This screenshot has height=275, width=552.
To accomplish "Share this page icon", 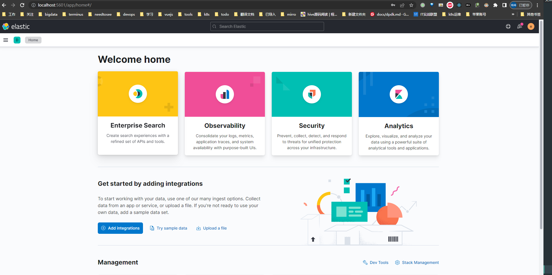I will 402,5.
